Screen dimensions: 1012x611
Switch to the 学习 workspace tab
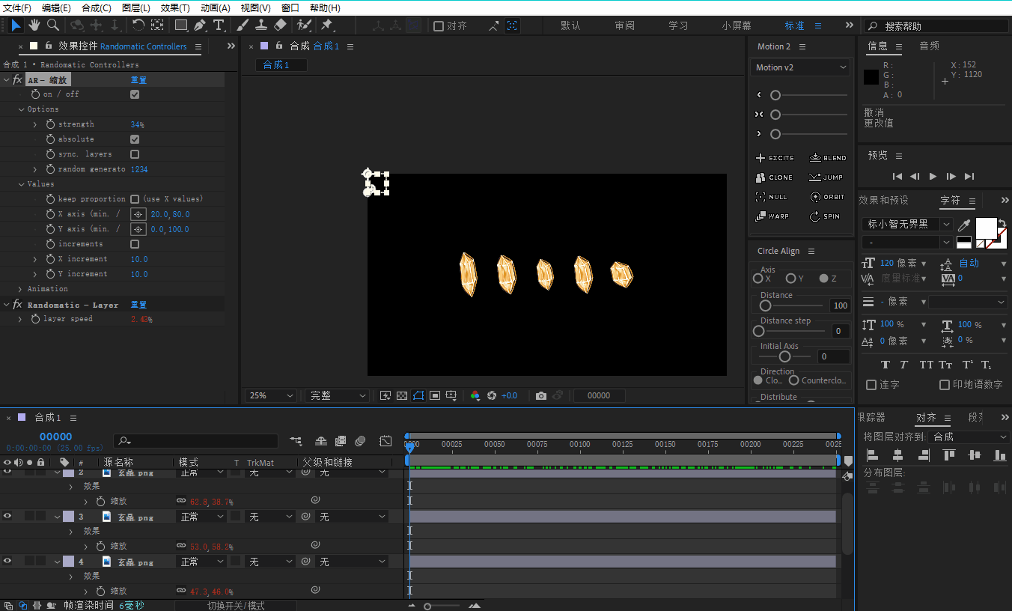pos(678,25)
